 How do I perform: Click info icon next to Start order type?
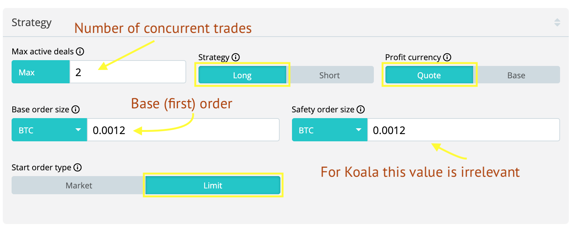pyautogui.click(x=78, y=167)
